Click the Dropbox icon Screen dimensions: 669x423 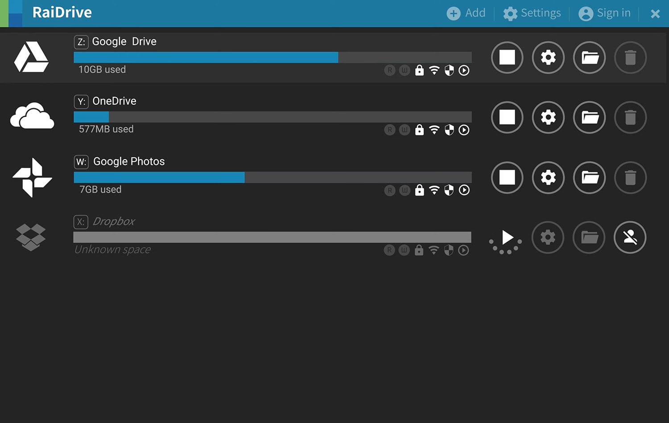point(30,238)
